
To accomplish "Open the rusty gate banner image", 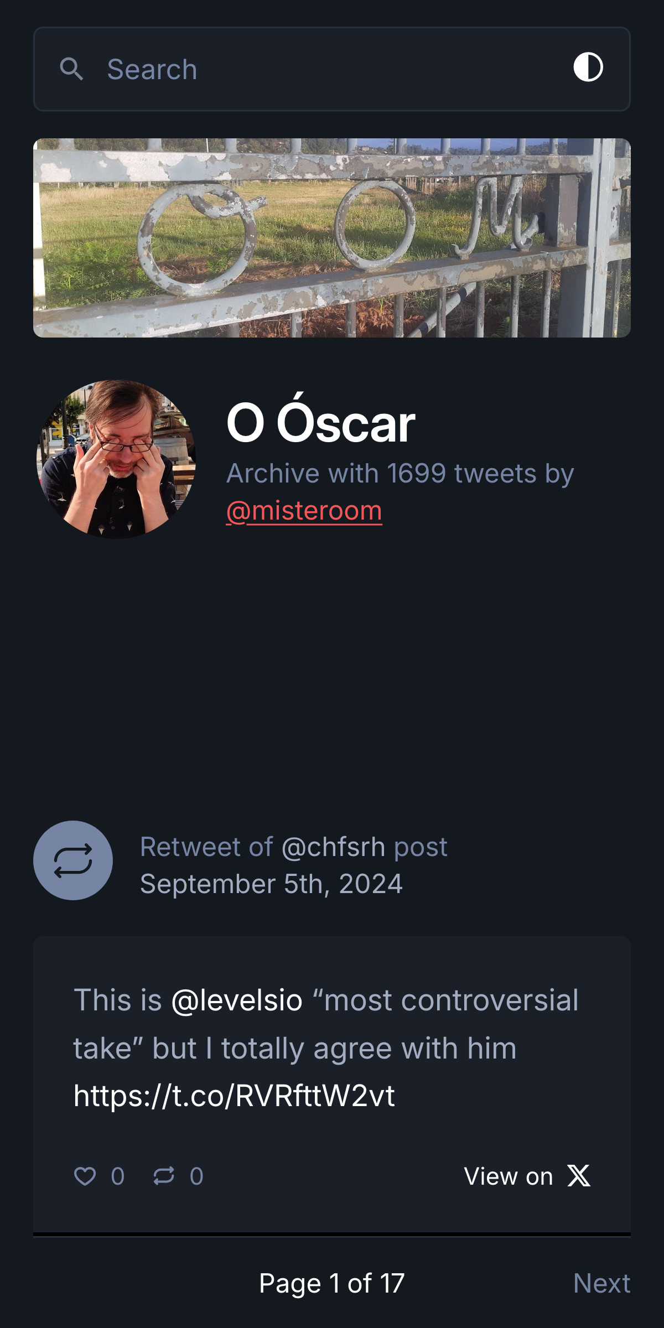I will click(x=332, y=238).
